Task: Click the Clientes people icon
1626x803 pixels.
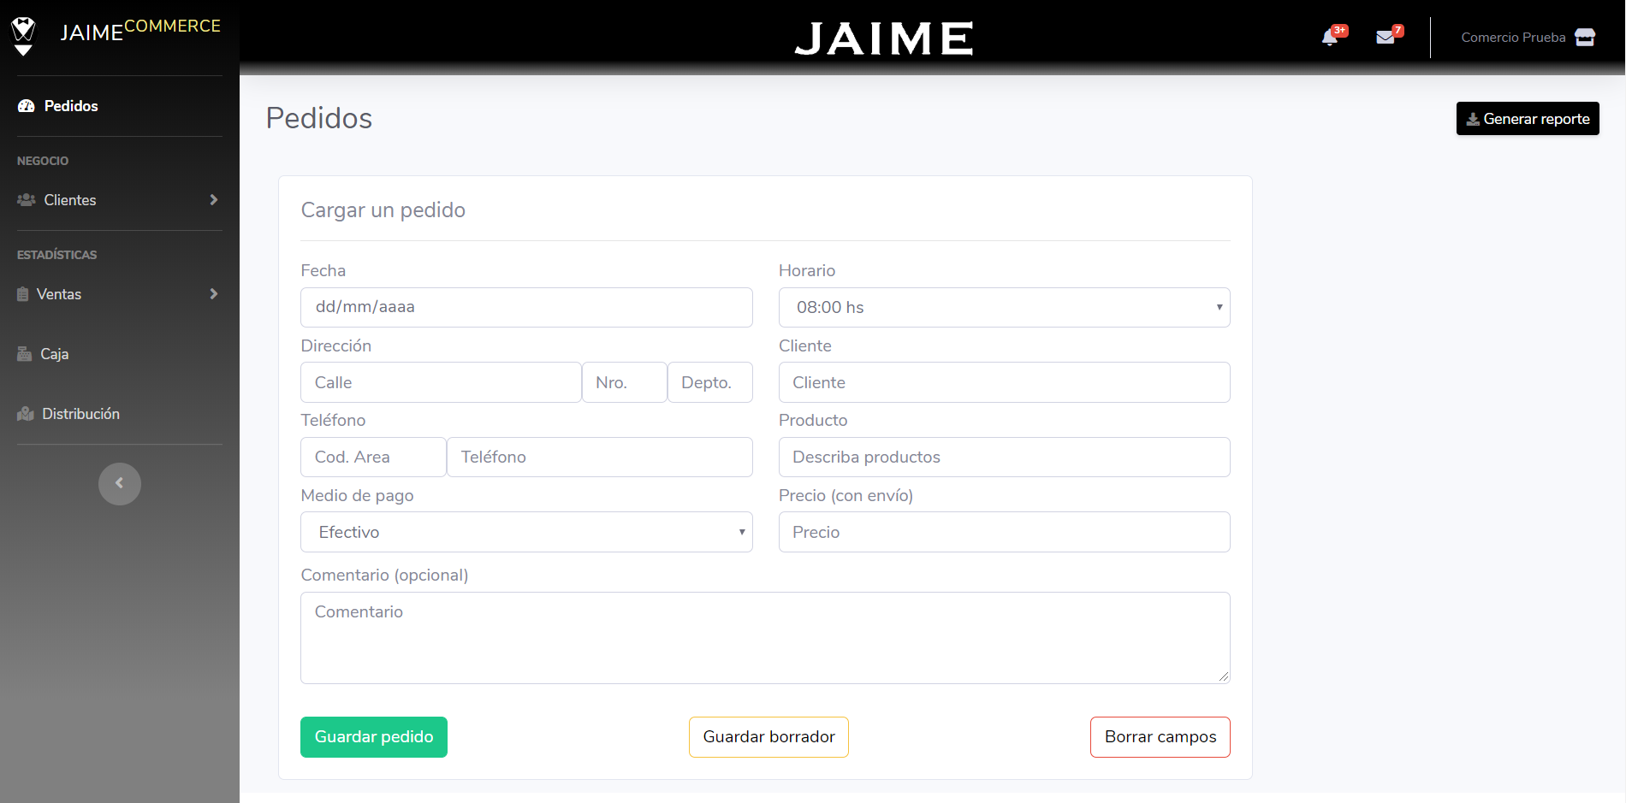Action: [27, 200]
